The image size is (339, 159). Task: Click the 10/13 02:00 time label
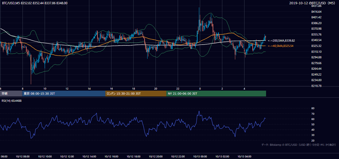tap(222, 157)
